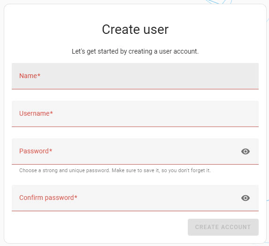
Task: Reveal the Confirm password text via eye icon
Action: coord(246,198)
